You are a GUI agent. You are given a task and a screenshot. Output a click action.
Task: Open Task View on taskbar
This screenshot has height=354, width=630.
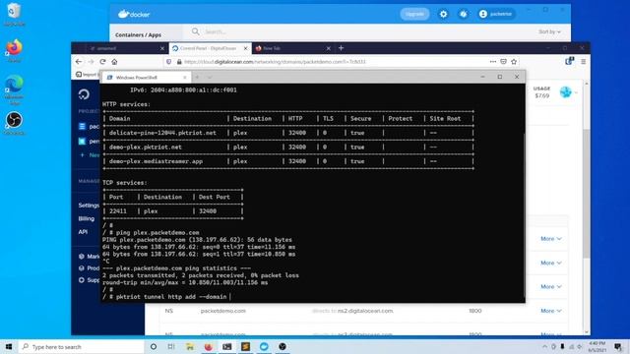171,347
